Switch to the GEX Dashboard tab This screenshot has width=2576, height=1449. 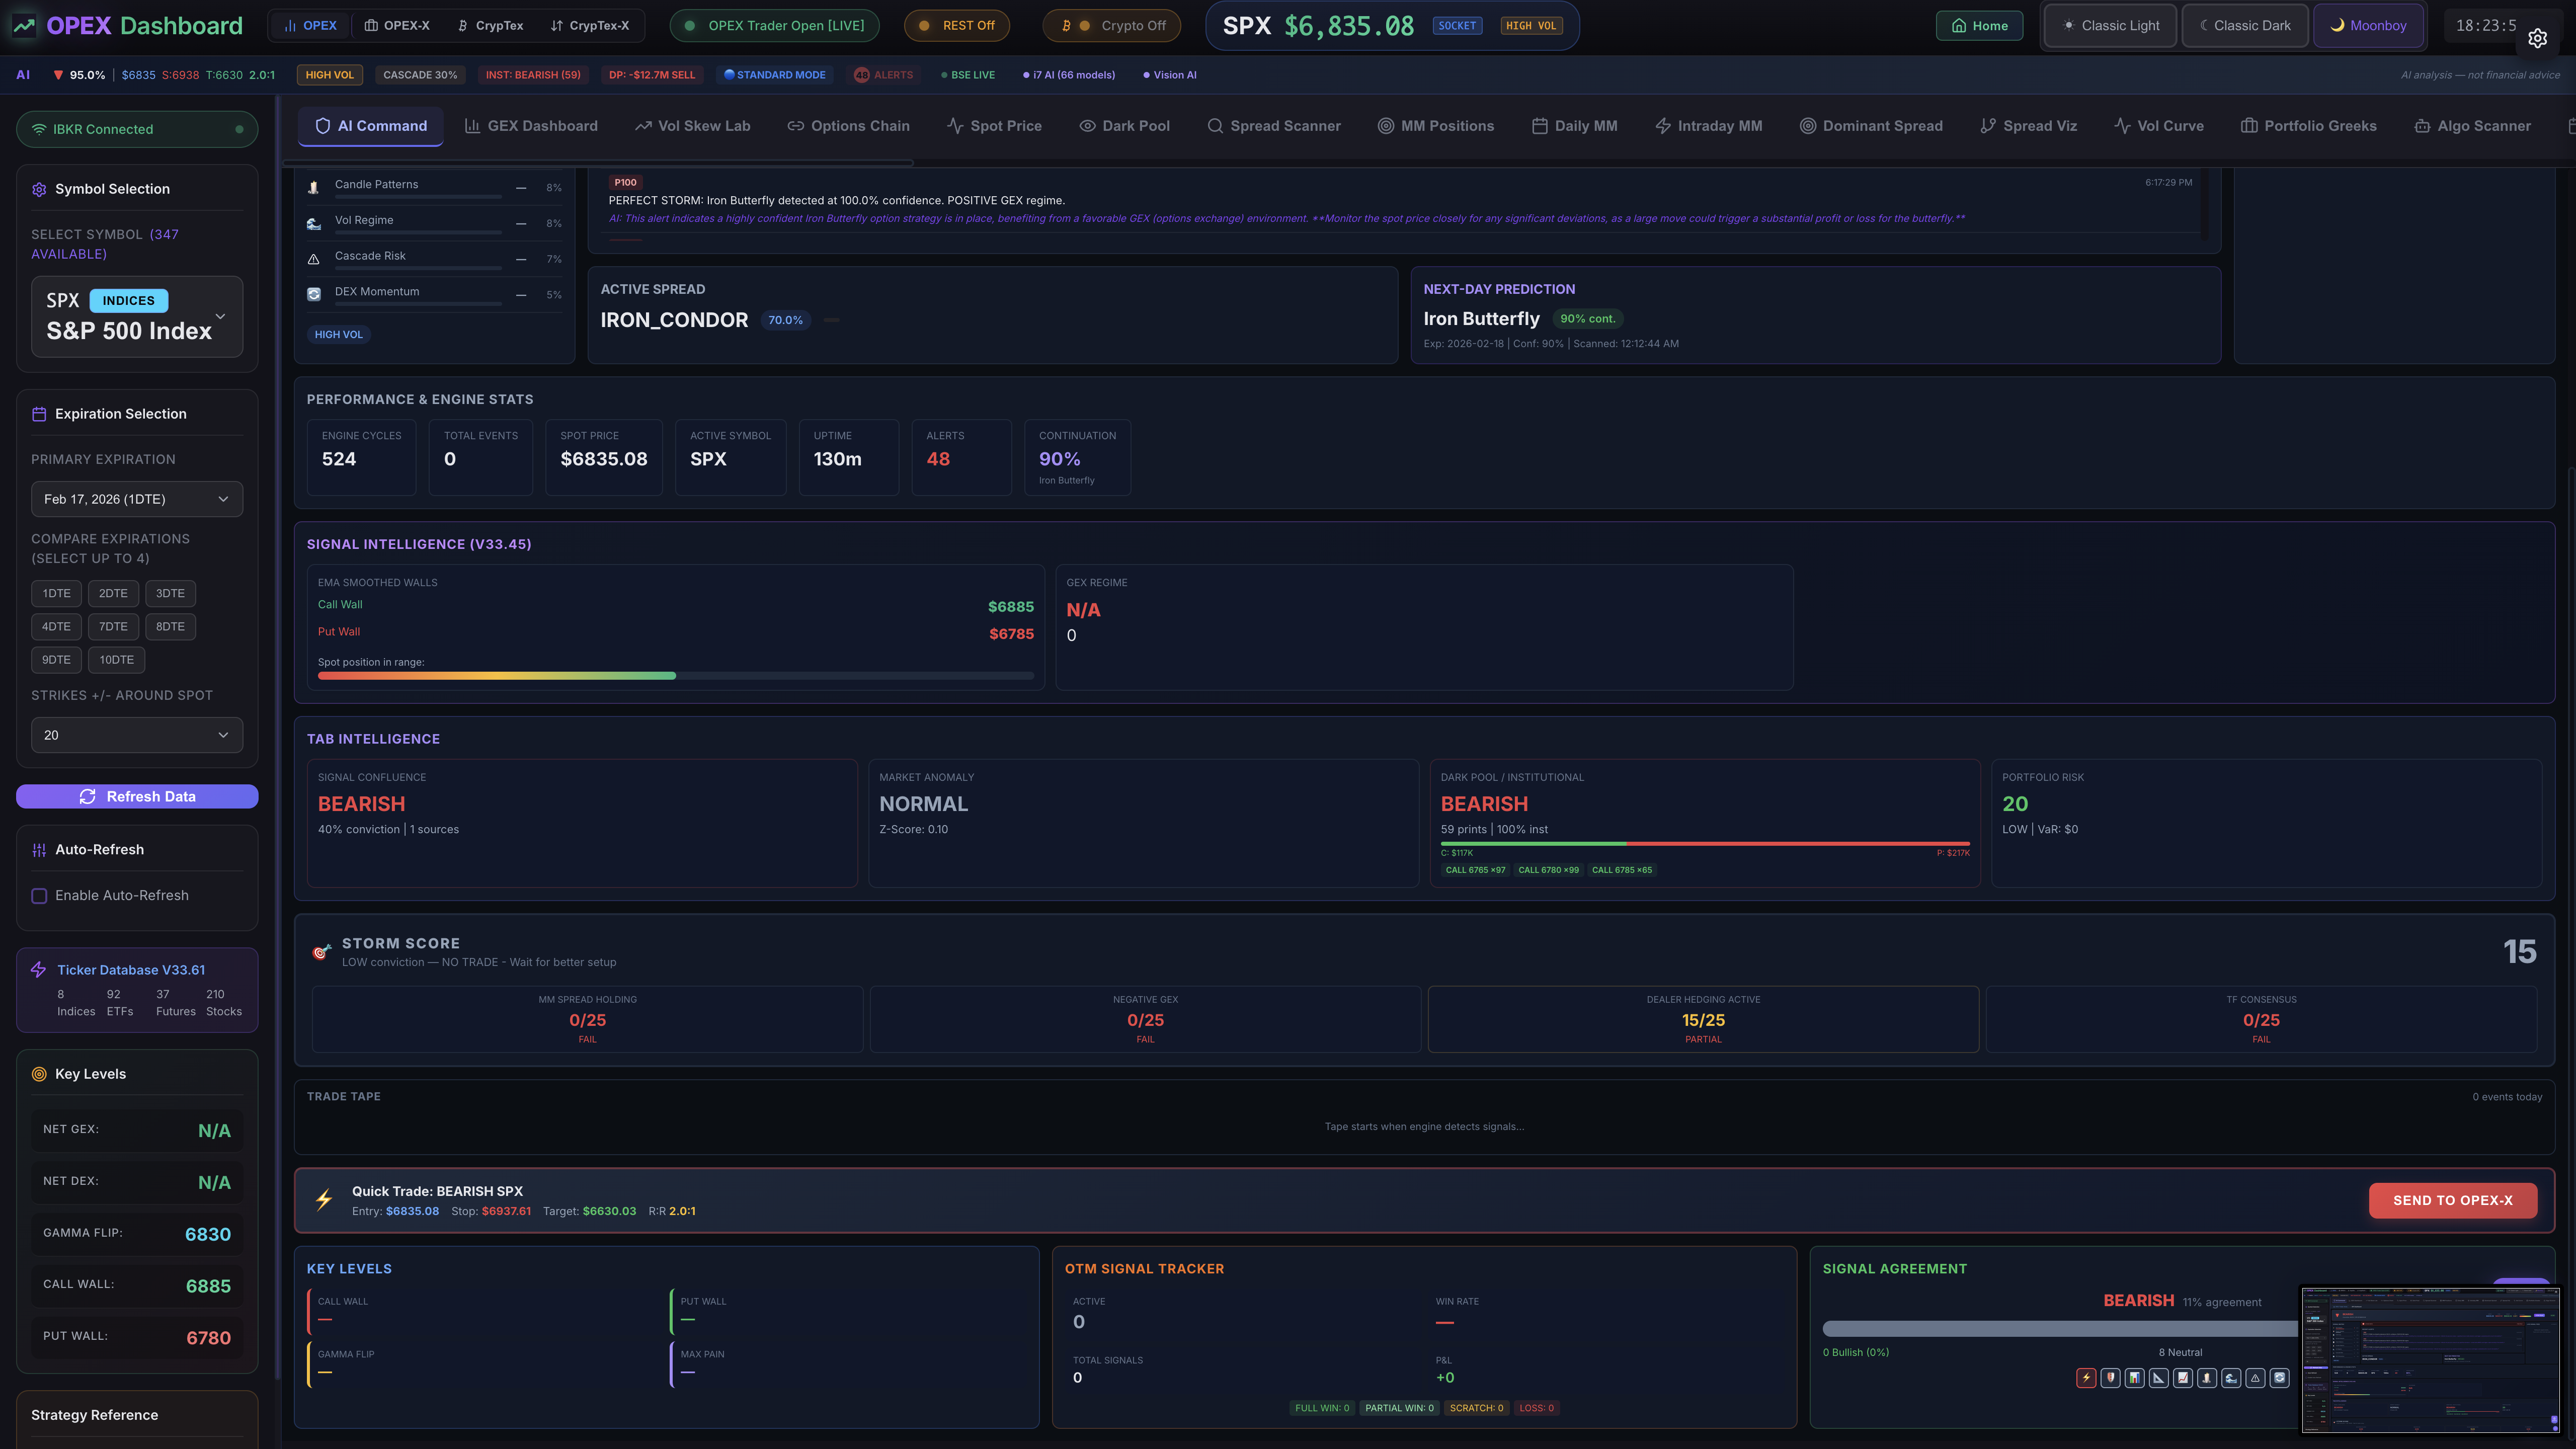tap(531, 126)
